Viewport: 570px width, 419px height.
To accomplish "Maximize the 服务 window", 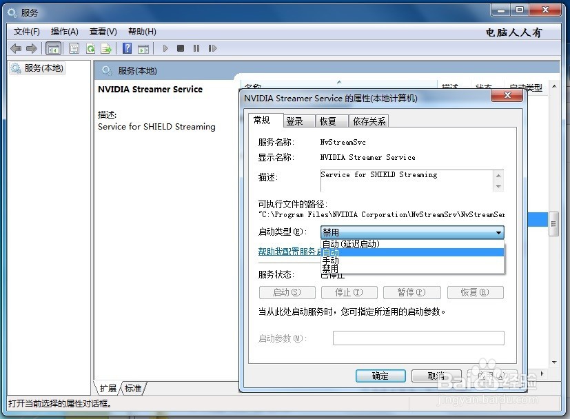I will coord(520,10).
